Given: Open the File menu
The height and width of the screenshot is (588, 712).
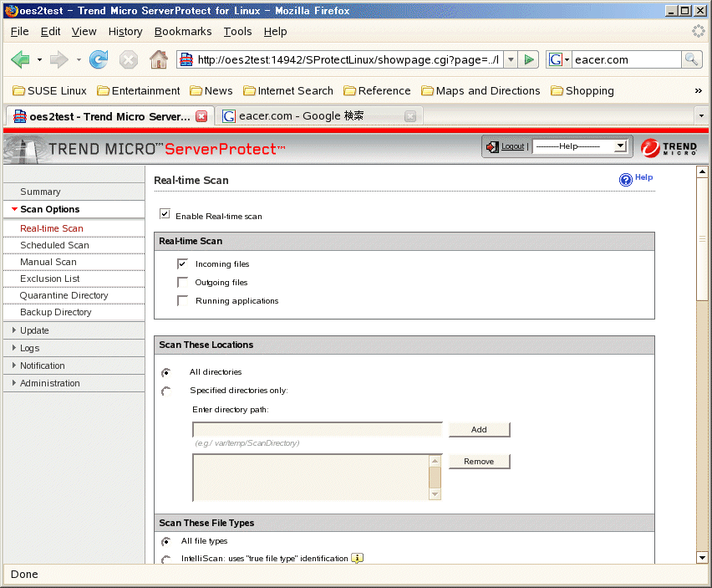Looking at the screenshot, I should click(19, 31).
